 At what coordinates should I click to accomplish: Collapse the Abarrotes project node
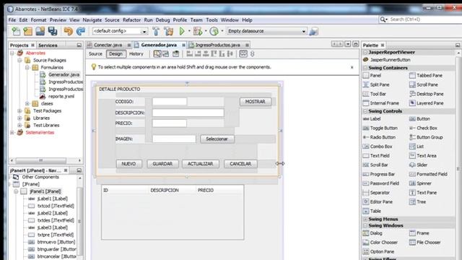point(12,53)
